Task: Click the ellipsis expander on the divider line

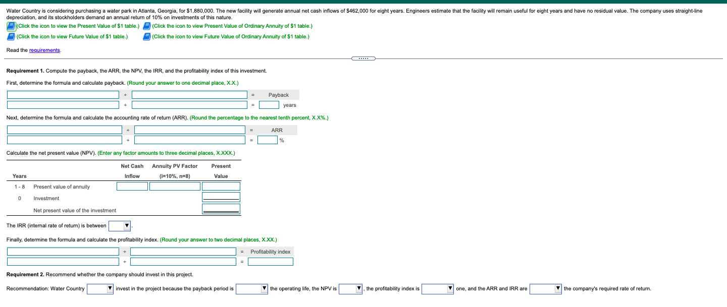Action: 363,58
